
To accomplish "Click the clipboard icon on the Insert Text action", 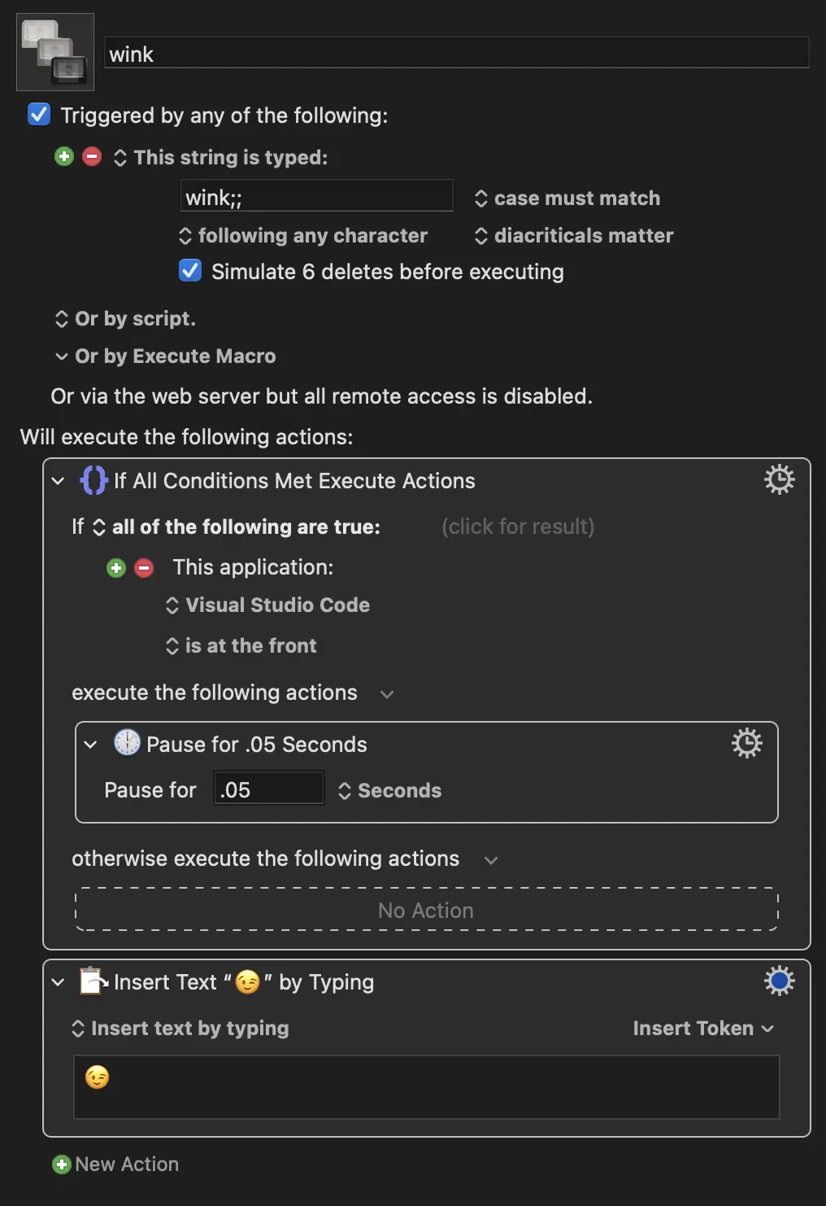I will (x=91, y=981).
